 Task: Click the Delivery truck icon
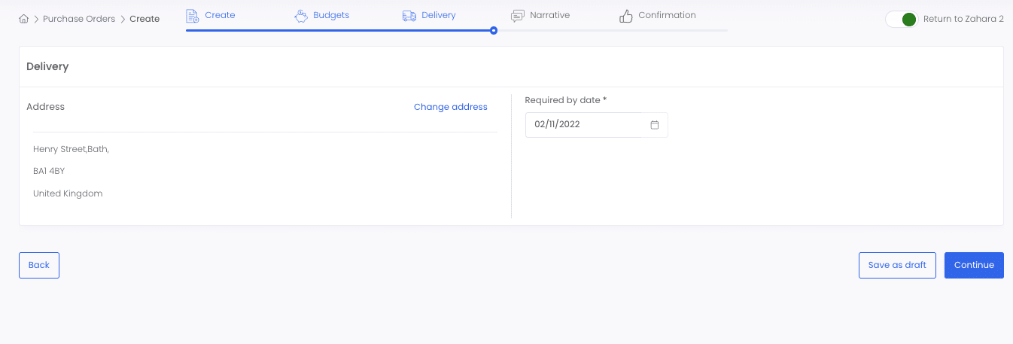(409, 16)
